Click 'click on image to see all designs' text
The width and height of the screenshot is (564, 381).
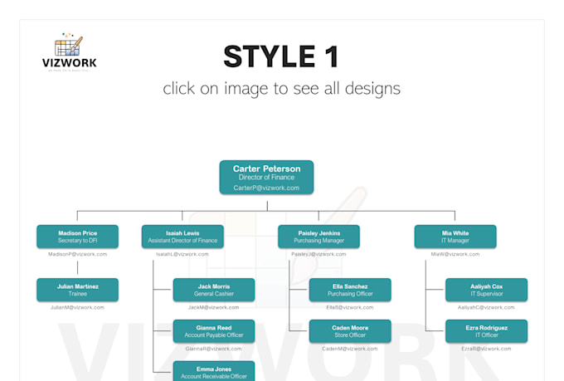click(x=281, y=89)
